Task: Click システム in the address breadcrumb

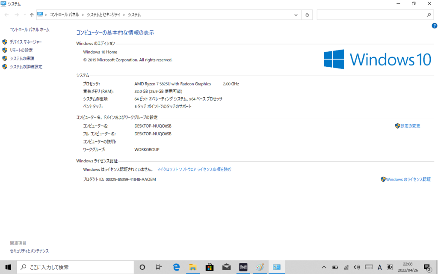Action: click(134, 15)
